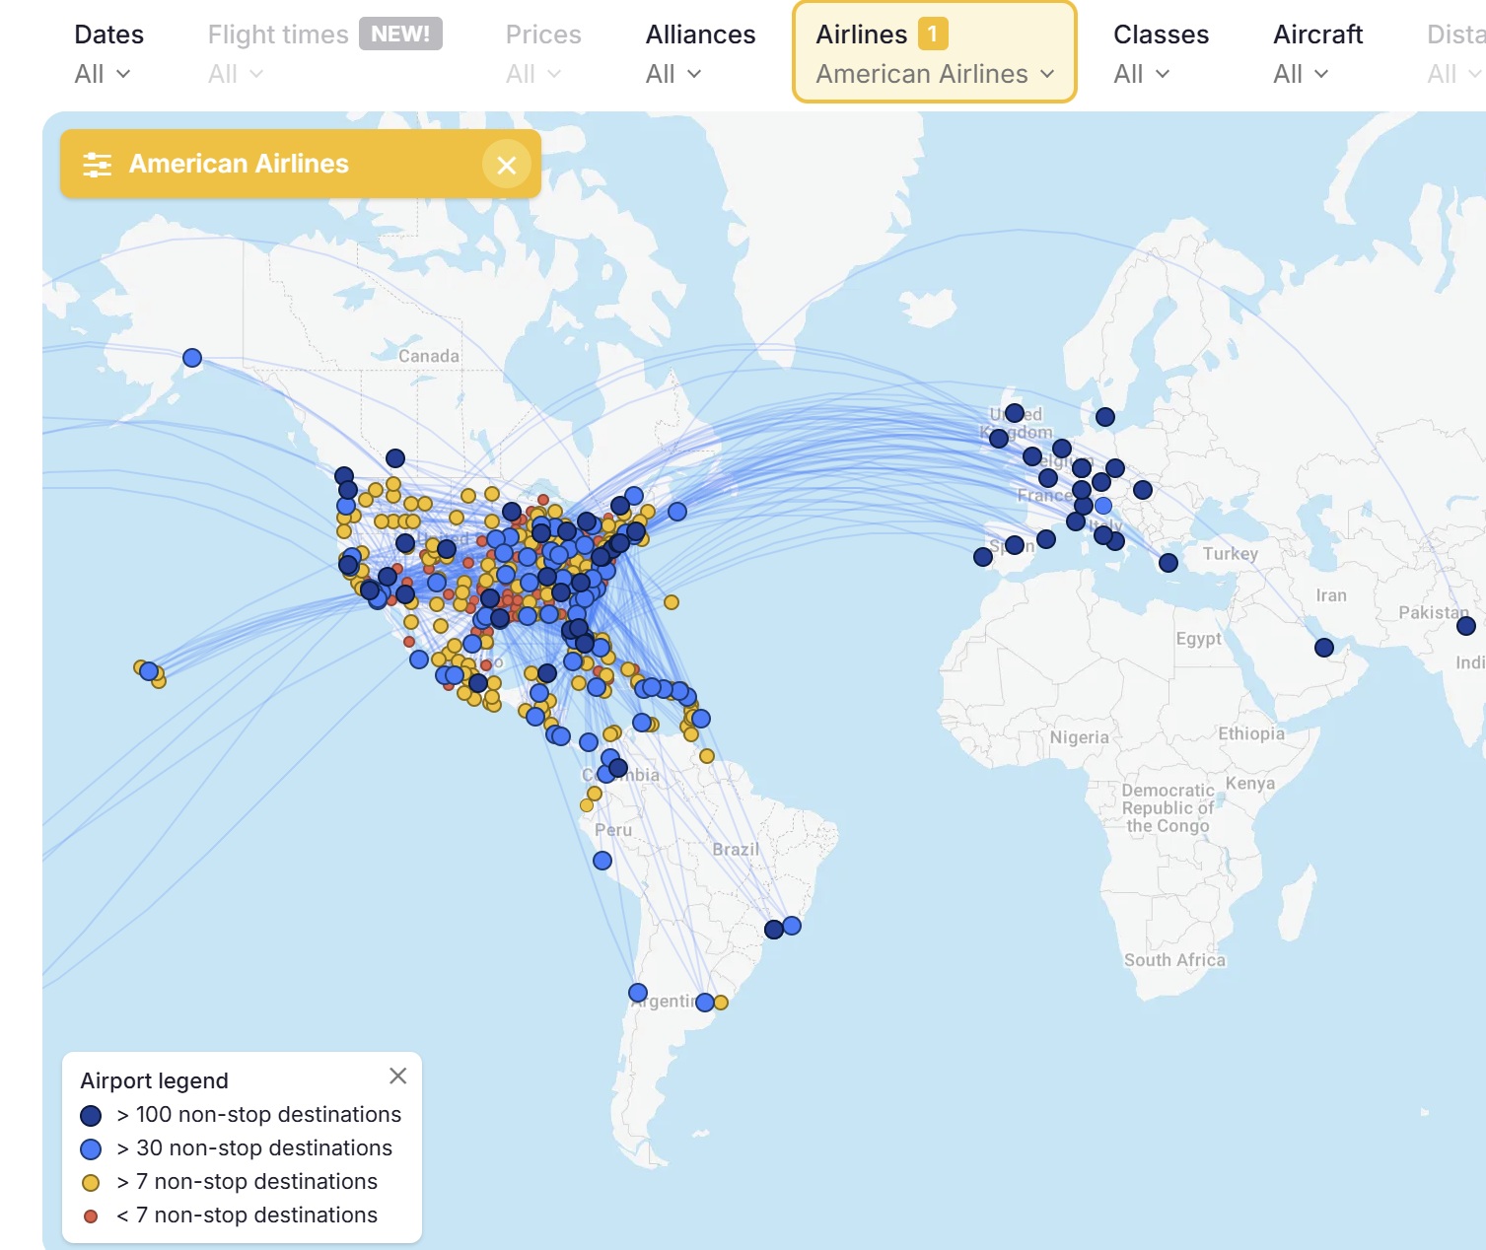Select the airport marker in Peru
Screen dimensions: 1486x1250
pyautogui.click(x=602, y=861)
